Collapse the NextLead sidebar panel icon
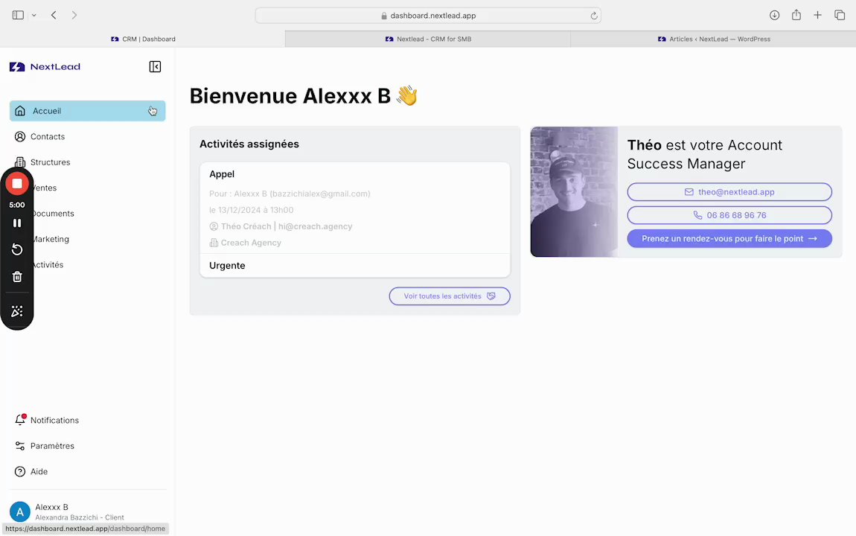The image size is (856, 536). (x=155, y=66)
